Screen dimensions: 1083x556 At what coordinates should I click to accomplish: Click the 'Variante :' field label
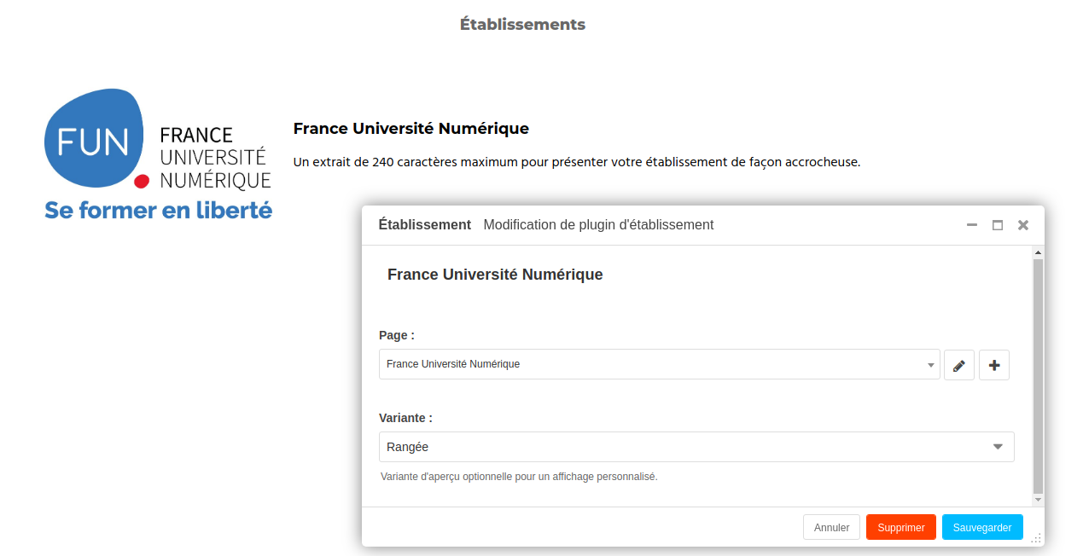405,418
